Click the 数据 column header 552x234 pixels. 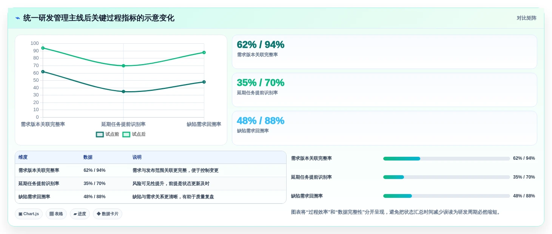(x=88, y=157)
